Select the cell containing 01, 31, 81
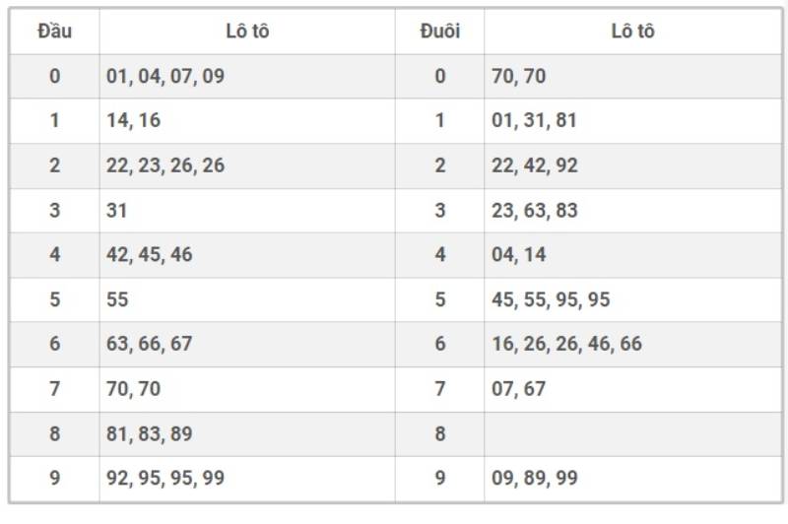 pos(534,120)
